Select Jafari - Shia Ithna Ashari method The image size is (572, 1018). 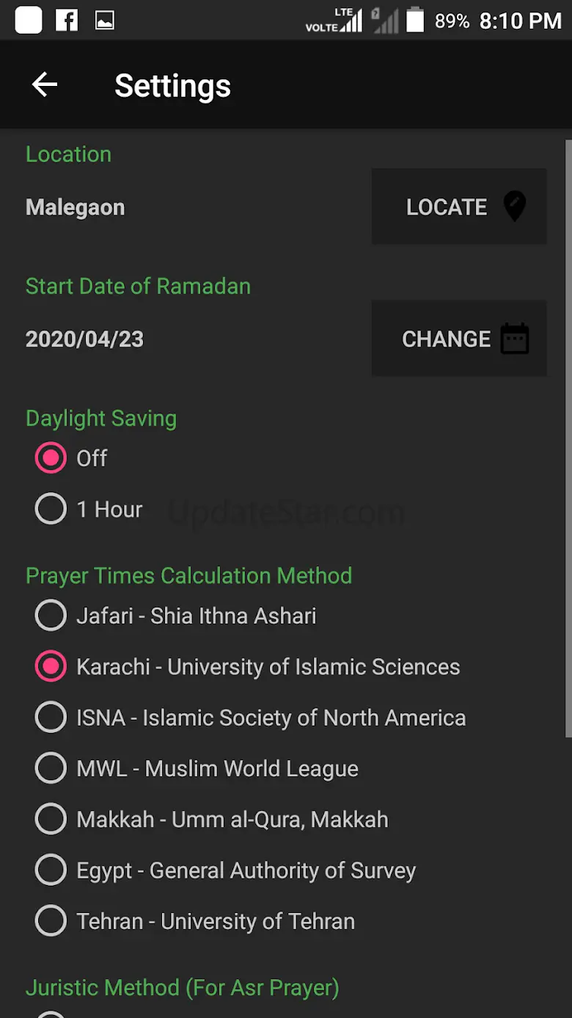(51, 616)
